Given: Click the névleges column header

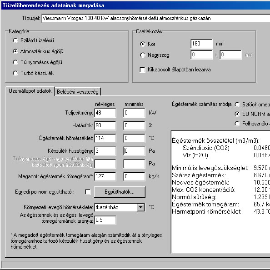Looking at the screenshot, I should (105, 104).
